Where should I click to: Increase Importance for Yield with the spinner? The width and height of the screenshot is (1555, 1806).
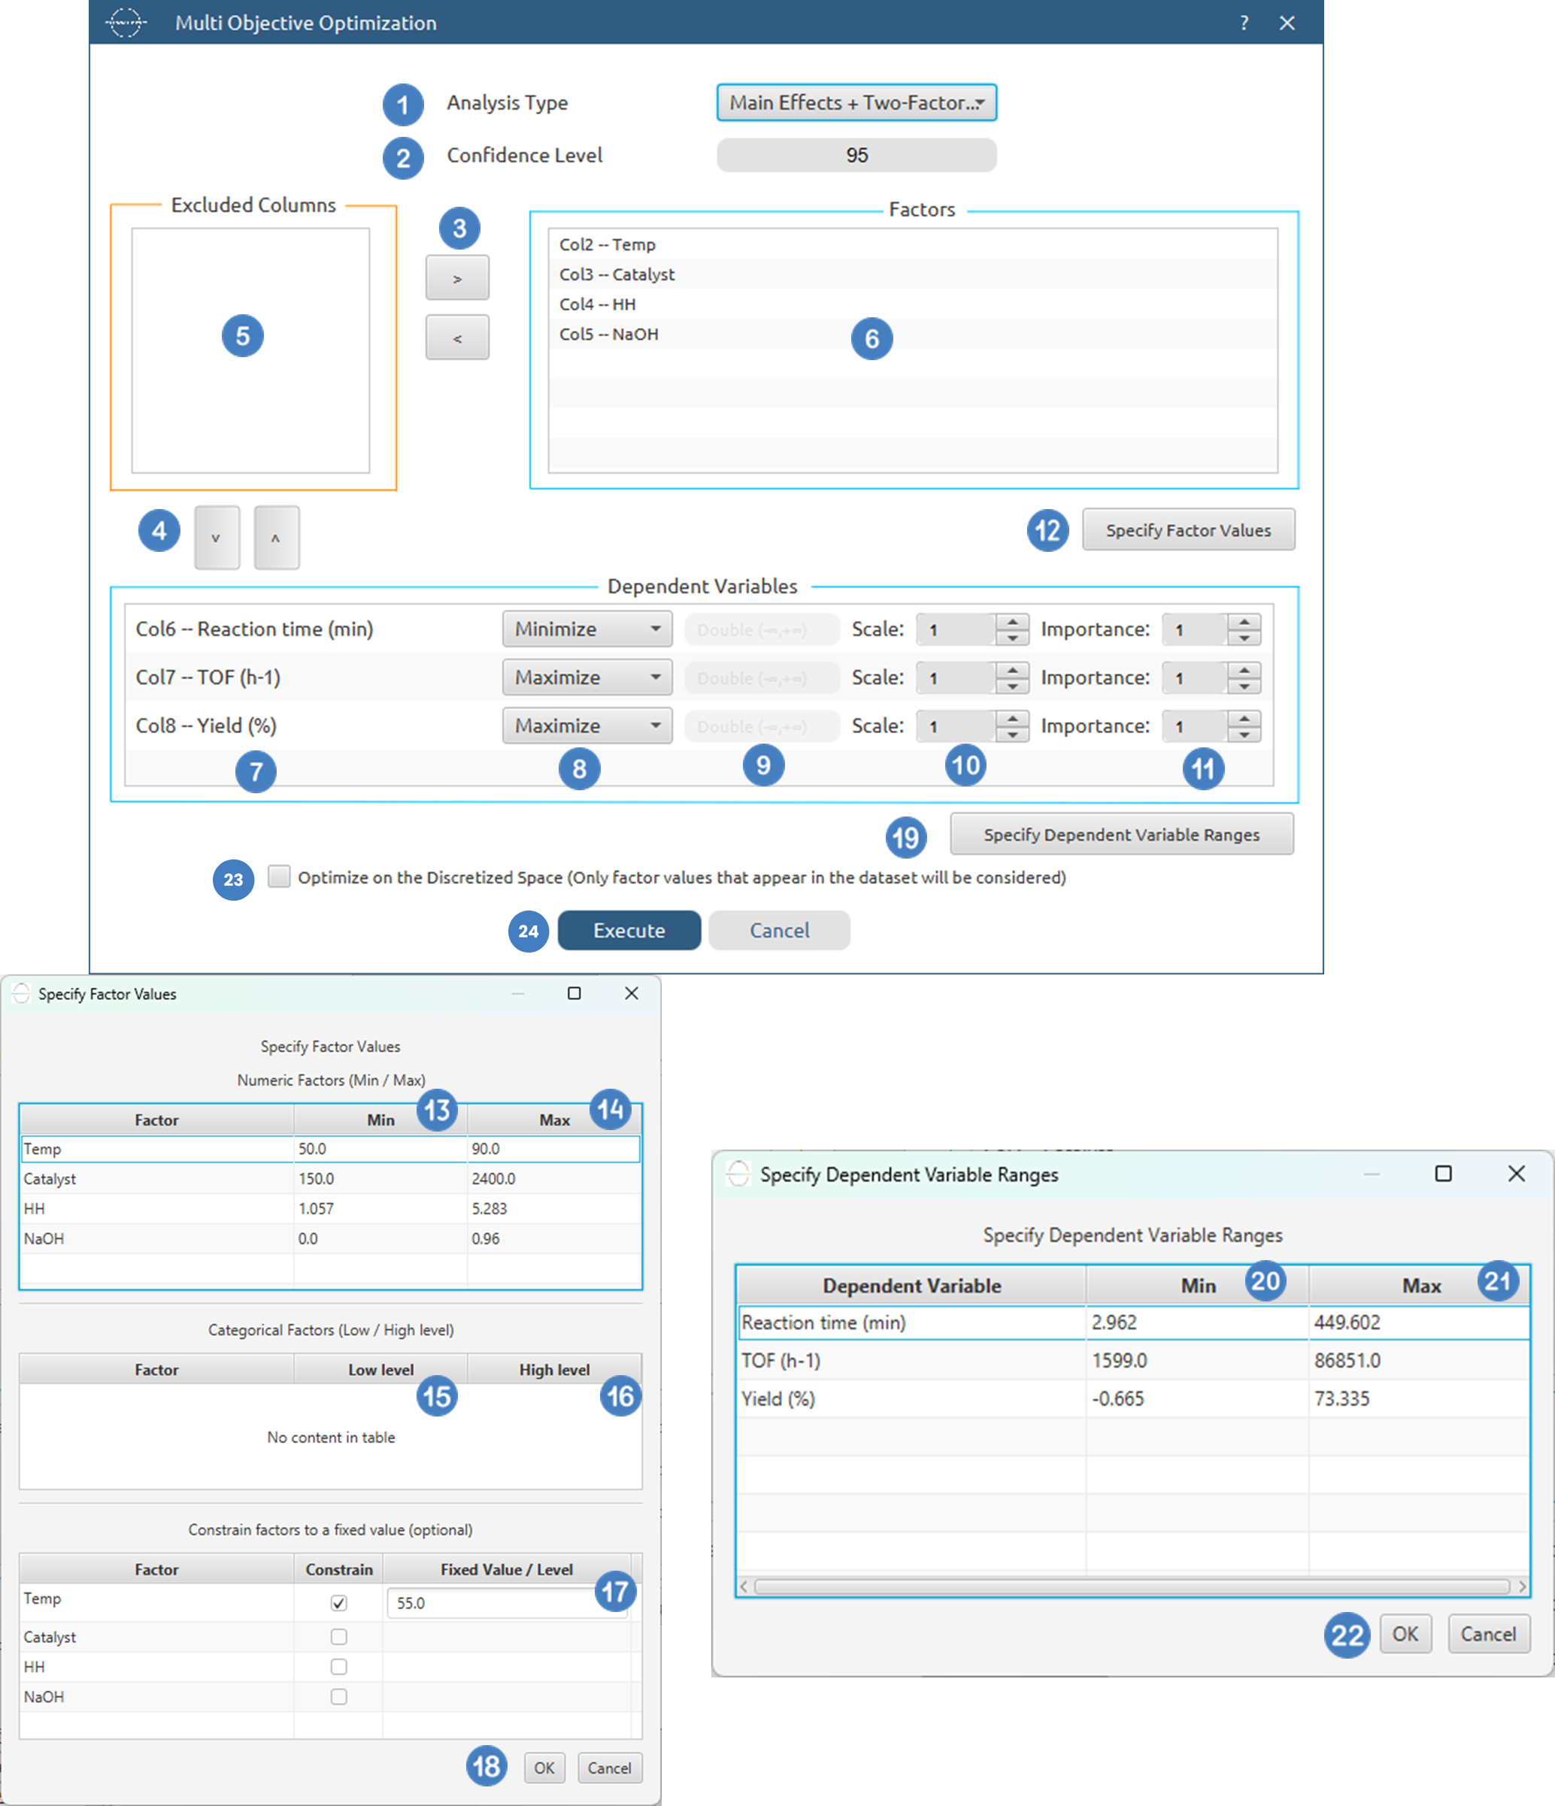1245,719
